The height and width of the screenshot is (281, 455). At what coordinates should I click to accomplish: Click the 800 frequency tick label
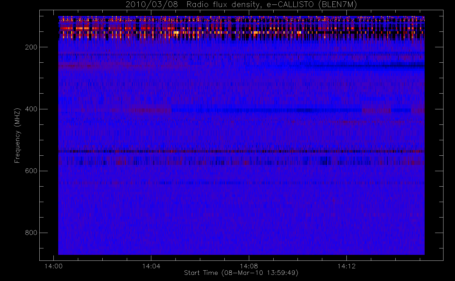tap(31, 233)
